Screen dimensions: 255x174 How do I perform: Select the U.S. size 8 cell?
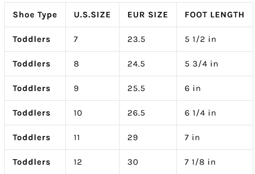coord(92,64)
